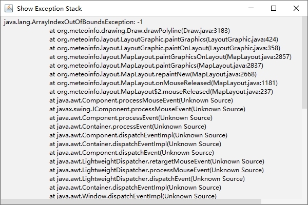The width and height of the screenshot is (308, 205).
Task: Click the vertical scrollbar thumb
Action: coord(304,61)
